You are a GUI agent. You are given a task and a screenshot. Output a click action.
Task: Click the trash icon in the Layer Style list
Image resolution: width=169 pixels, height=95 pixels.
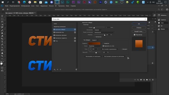coord(76,70)
